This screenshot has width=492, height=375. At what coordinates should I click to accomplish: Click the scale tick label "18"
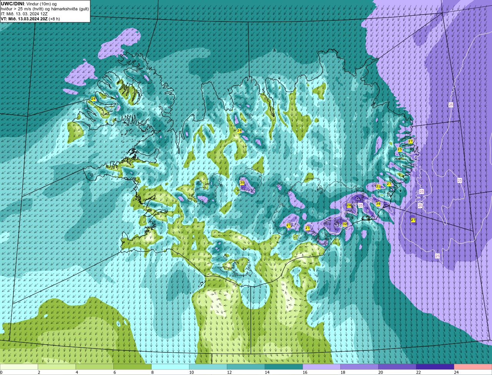[x=343, y=372]
